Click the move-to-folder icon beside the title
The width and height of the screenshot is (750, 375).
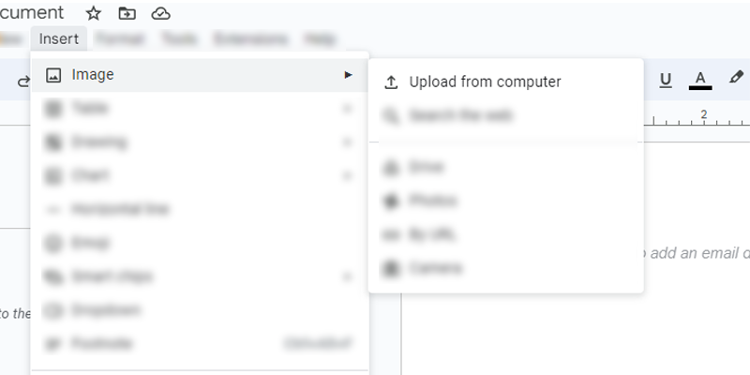[127, 13]
